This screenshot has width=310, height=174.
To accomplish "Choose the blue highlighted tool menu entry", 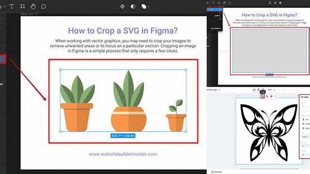I will [215, 9].
